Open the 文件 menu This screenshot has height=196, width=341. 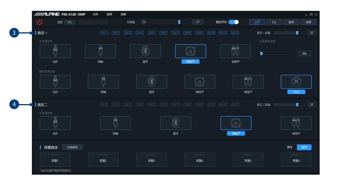coord(95,14)
